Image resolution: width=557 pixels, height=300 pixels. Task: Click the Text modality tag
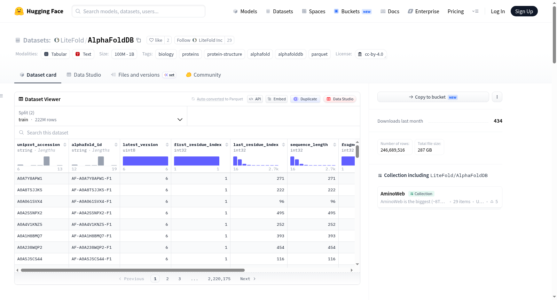(x=83, y=54)
